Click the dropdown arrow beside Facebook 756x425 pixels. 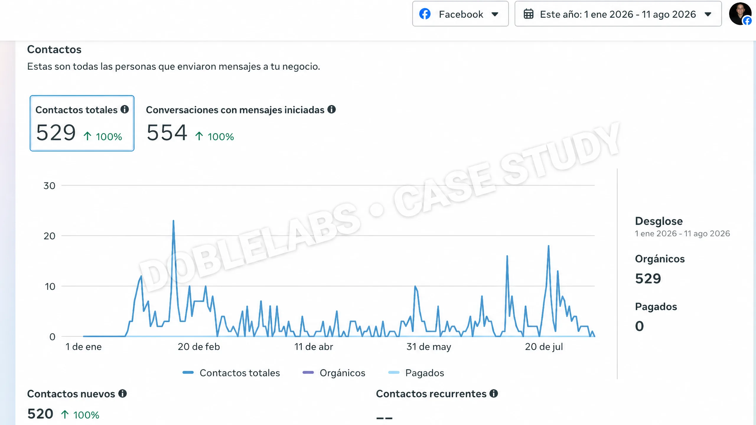495,14
